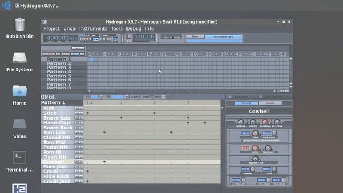The width and height of the screenshot is (343, 193).
Task: Toggle the Input record button
Action: point(163,96)
